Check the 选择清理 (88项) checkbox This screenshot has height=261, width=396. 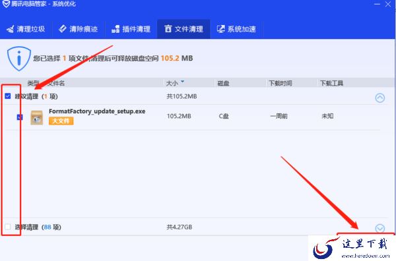click(8, 227)
